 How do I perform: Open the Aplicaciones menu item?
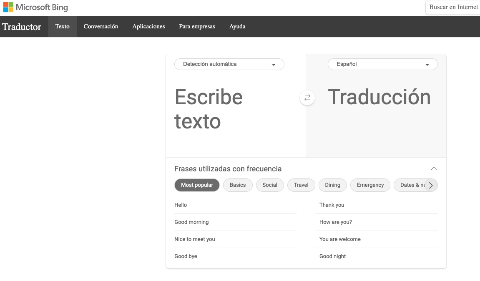(148, 26)
